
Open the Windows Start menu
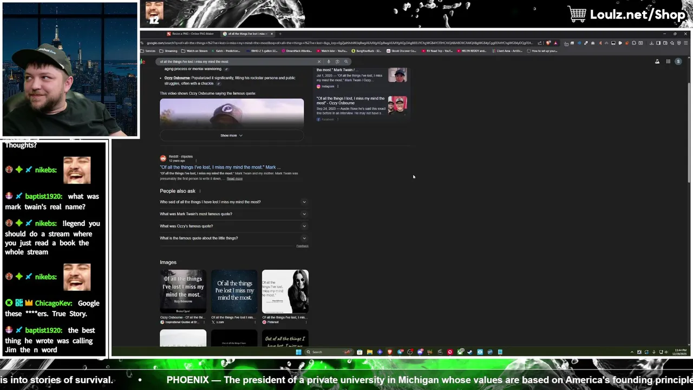click(298, 352)
